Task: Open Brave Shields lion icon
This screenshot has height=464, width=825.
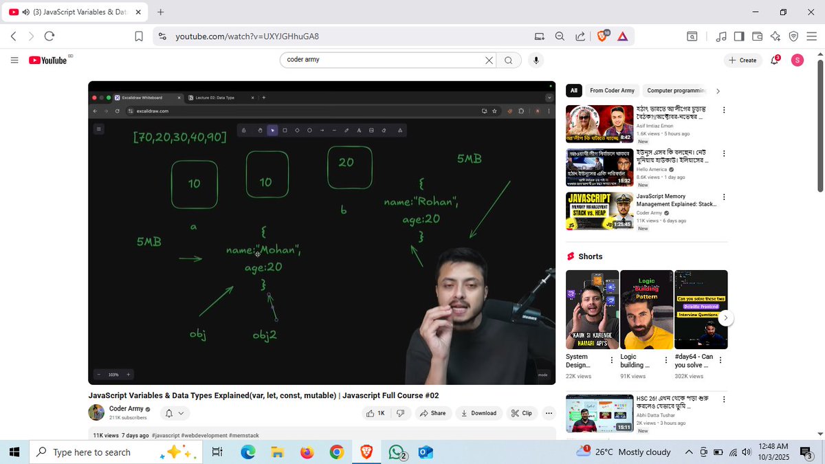Action: coord(602,36)
